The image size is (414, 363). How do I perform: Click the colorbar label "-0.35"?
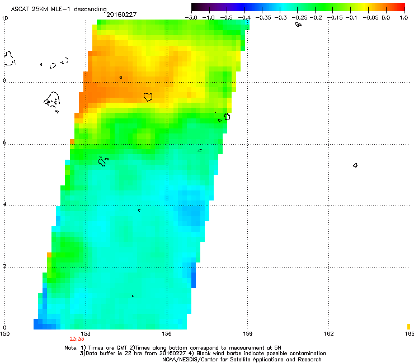point(263,18)
